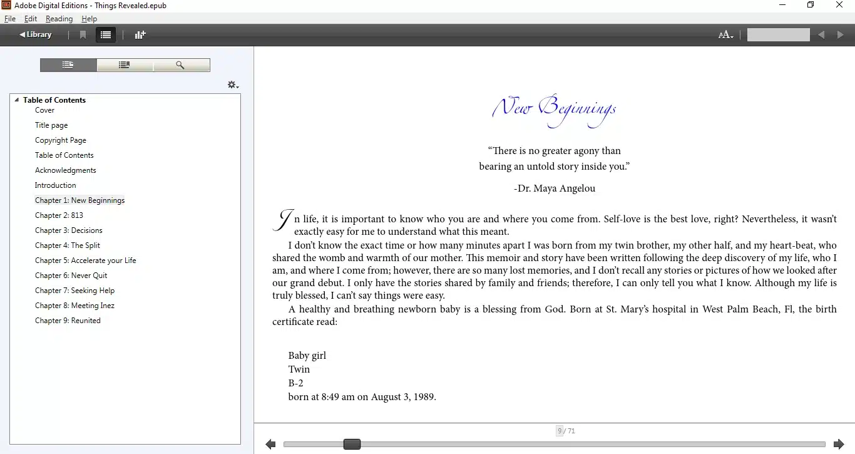Select Chapter 2: 813
This screenshot has height=454, width=855.
tap(59, 215)
